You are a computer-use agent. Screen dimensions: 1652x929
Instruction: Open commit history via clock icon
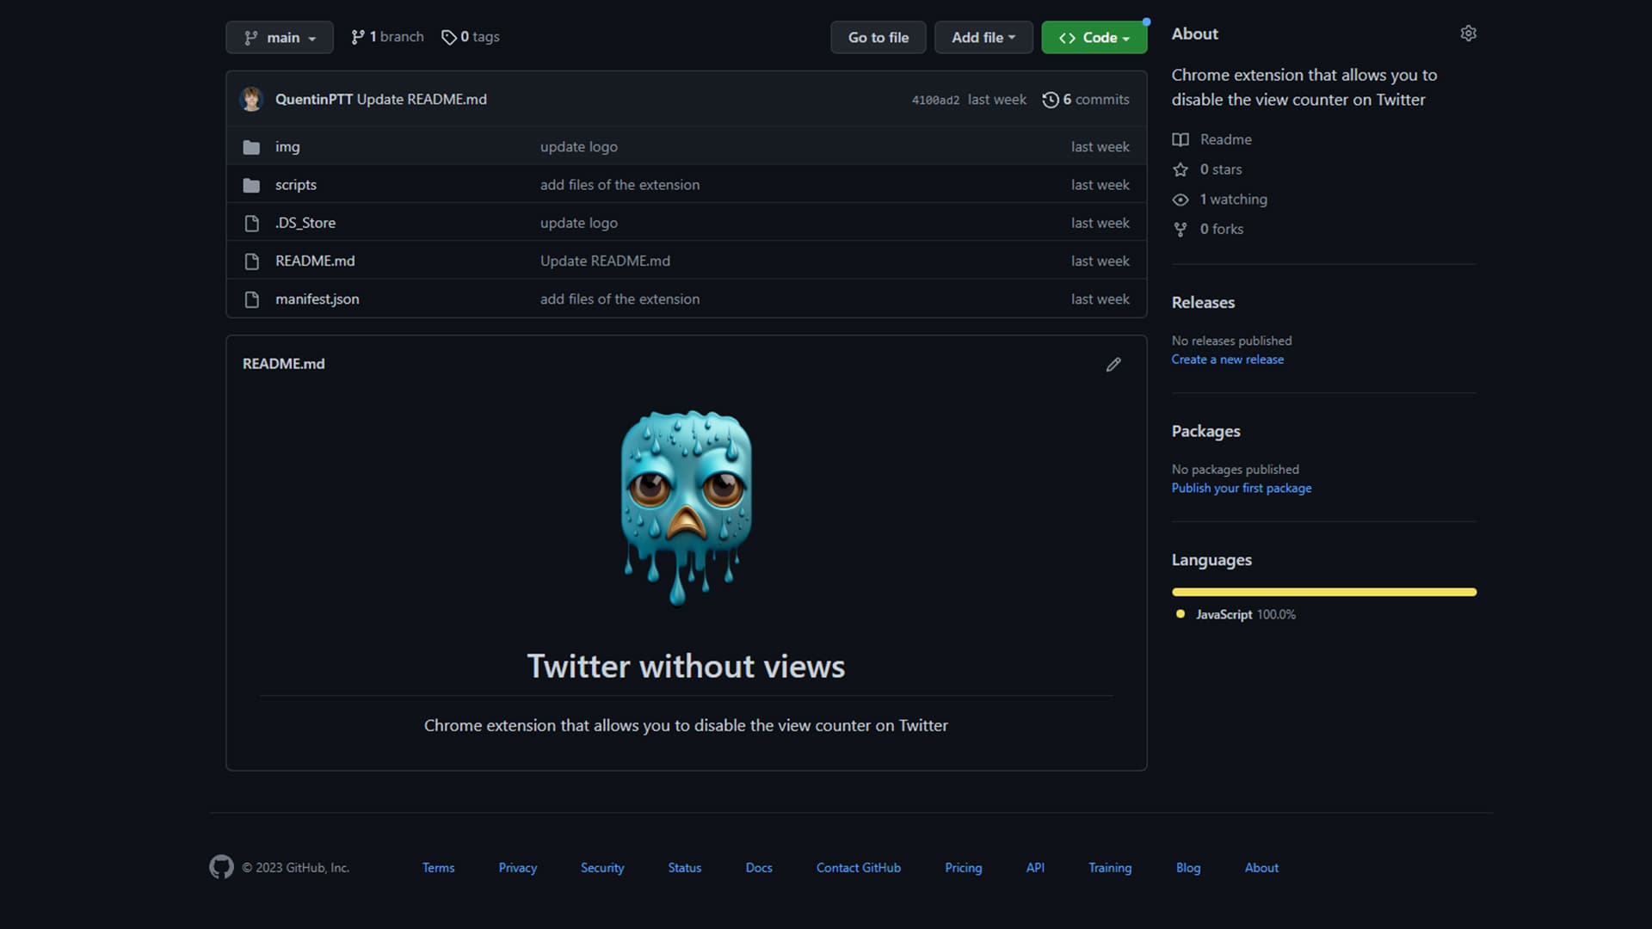1051,99
